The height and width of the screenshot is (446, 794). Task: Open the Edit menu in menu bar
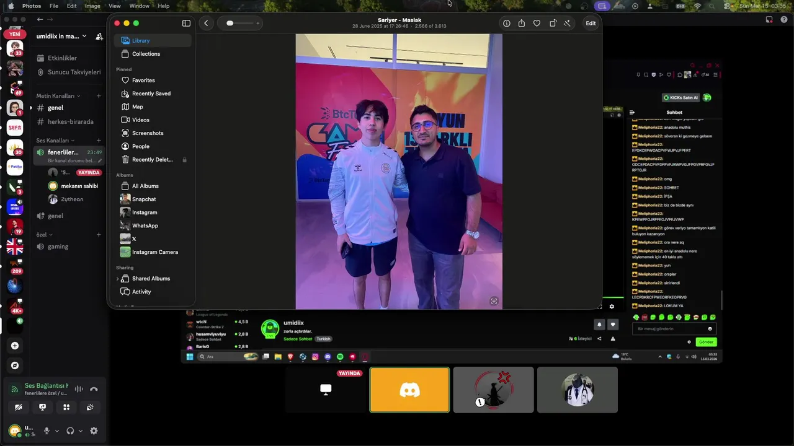point(72,6)
